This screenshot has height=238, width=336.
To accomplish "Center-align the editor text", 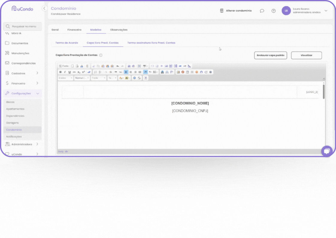I will click(x=131, y=72).
